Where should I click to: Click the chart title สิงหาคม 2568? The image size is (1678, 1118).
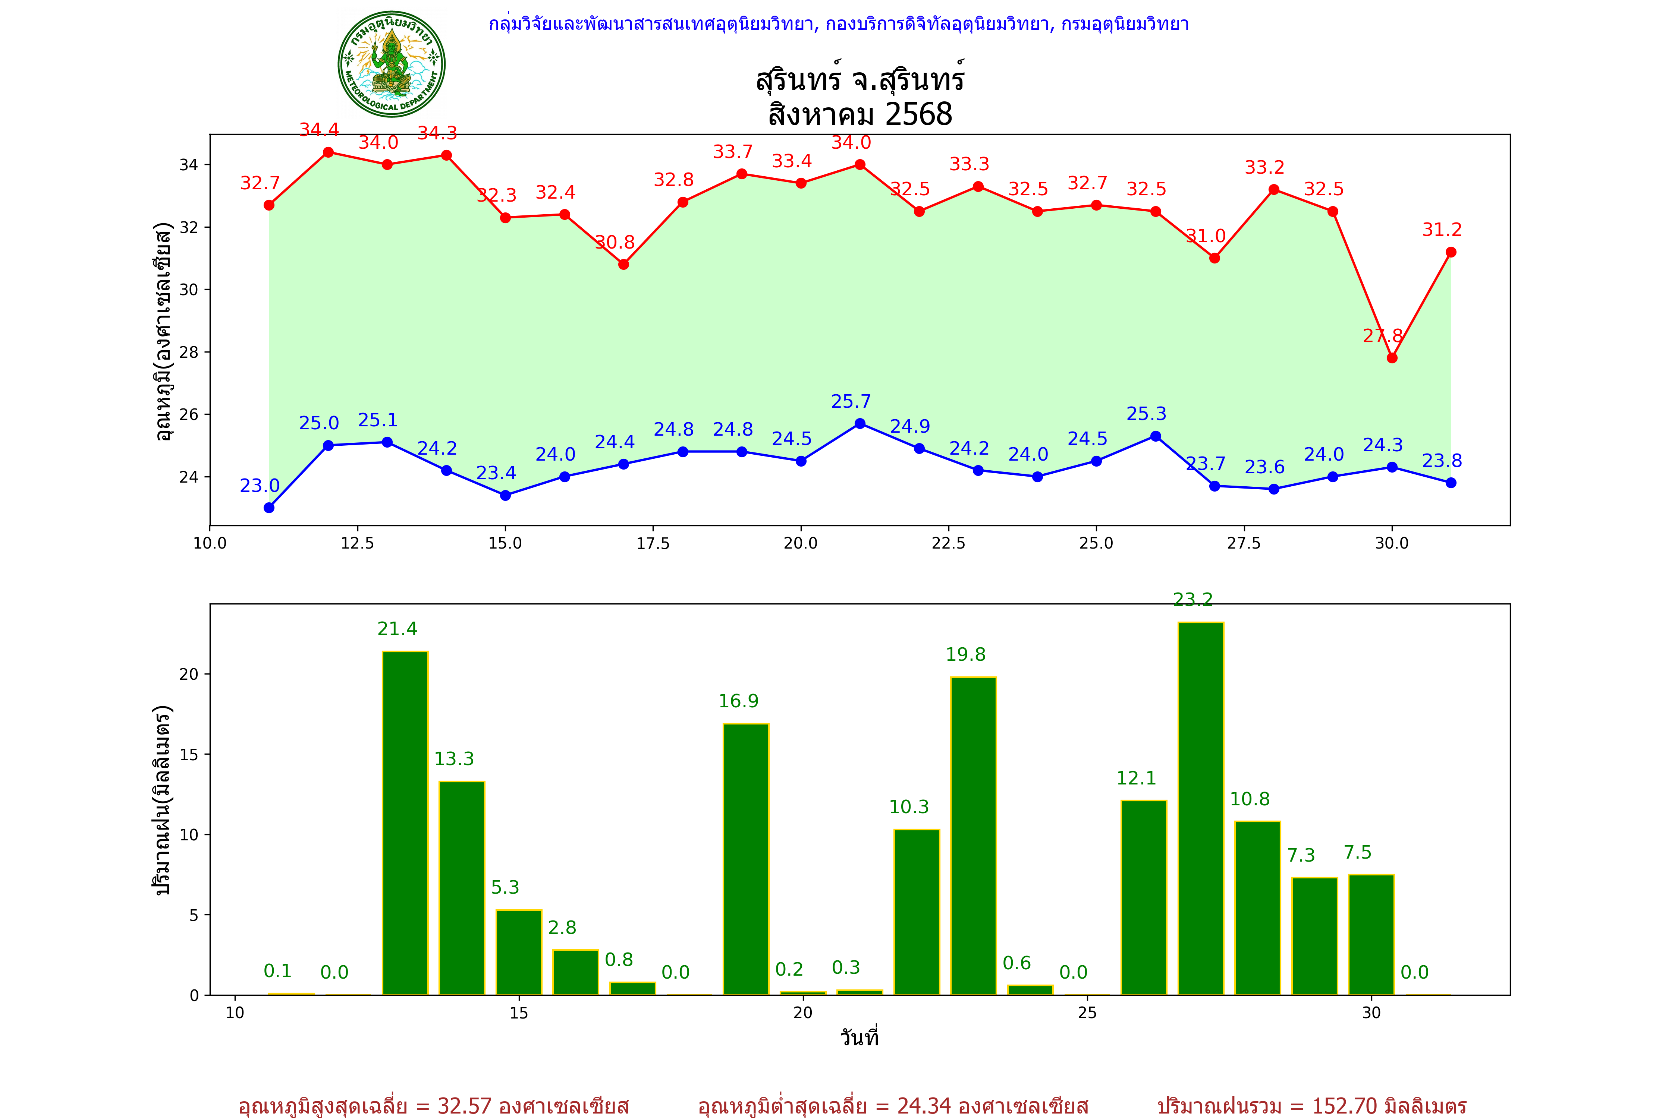(x=860, y=114)
